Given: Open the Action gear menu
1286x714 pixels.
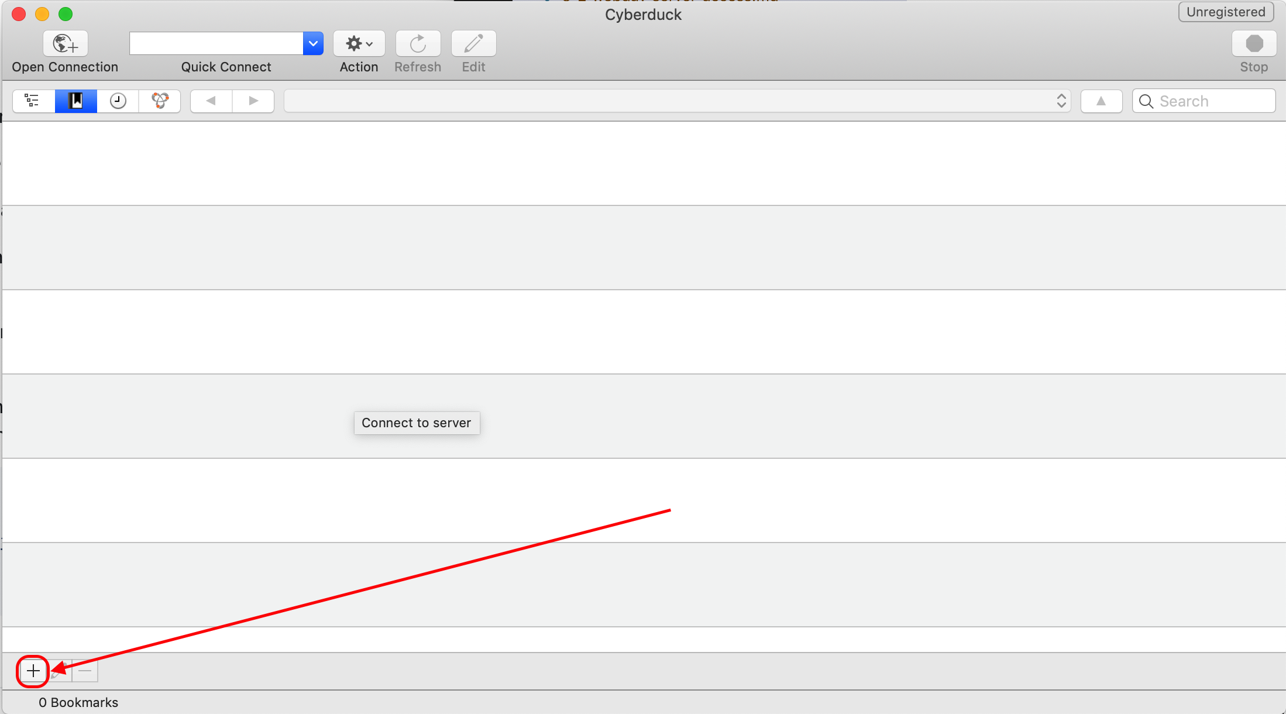Looking at the screenshot, I should pyautogui.click(x=359, y=43).
